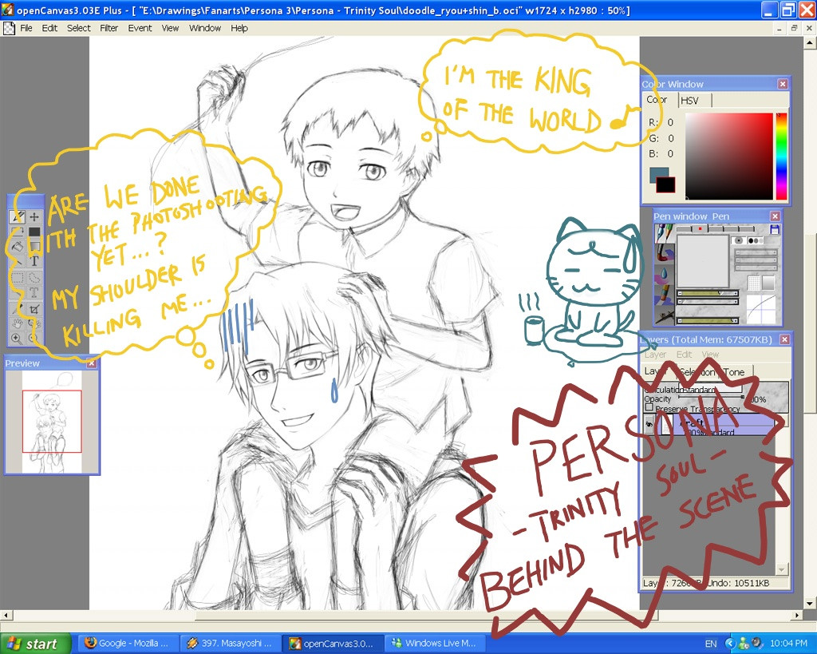The height and width of the screenshot is (654, 817).
Task: Select the Lasso selection tool
Action: point(34,277)
